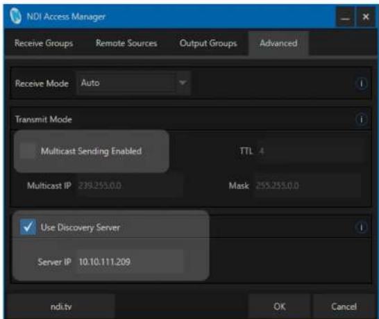Screen dimensions: 379x319
Task: Show info for Receive Mode
Action: (x=362, y=83)
